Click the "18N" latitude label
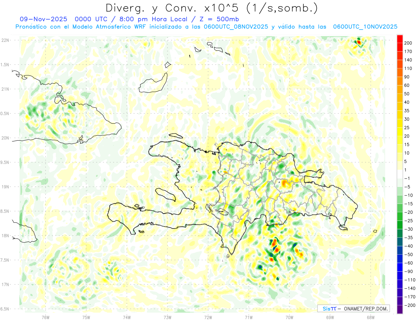The width and height of the screenshot is (416, 322). pos(5,236)
